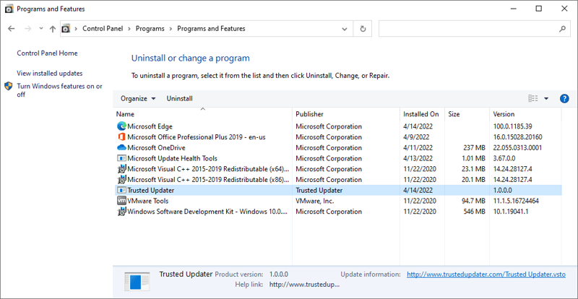Select Microsoft Office Professional Plus 2019 - en-us
Screen dimensions: 578x299
click(196, 137)
